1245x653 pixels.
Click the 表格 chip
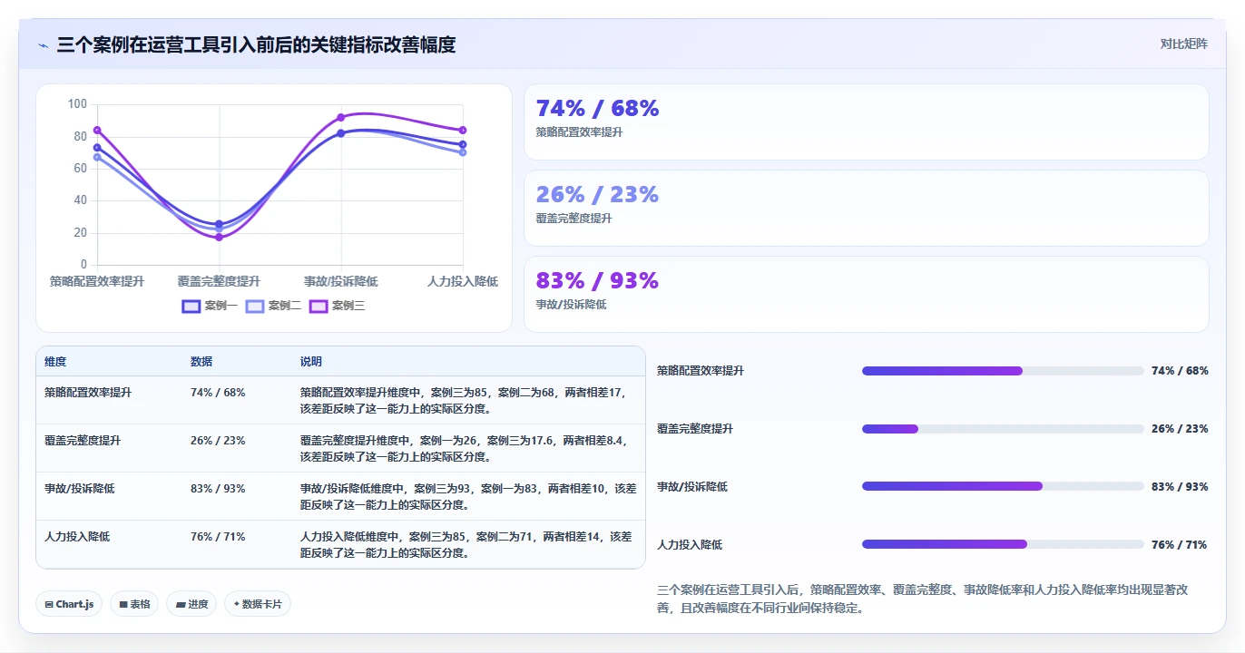(x=134, y=604)
